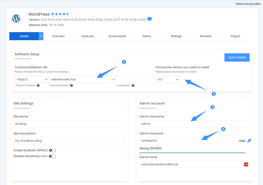This screenshot has width=263, height=185.
Task: Enable Multisite (WPMU) checkbox
Action: [x=54, y=150]
